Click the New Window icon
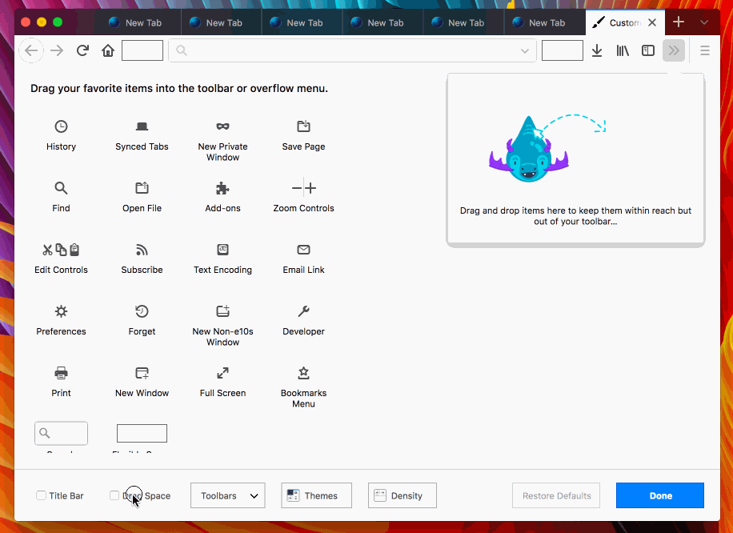The height and width of the screenshot is (533, 733). [142, 373]
